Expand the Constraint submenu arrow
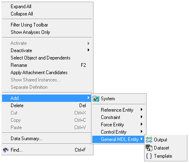 coord(142,117)
